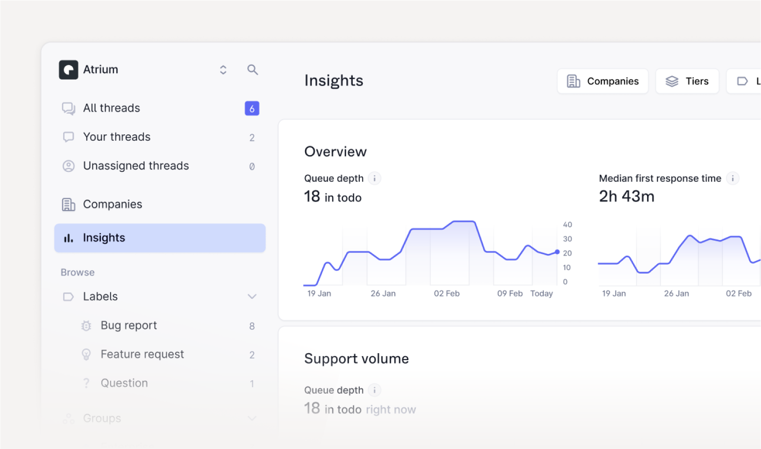This screenshot has width=761, height=449.
Task: Go to Unassigned threads
Action: pos(136,166)
